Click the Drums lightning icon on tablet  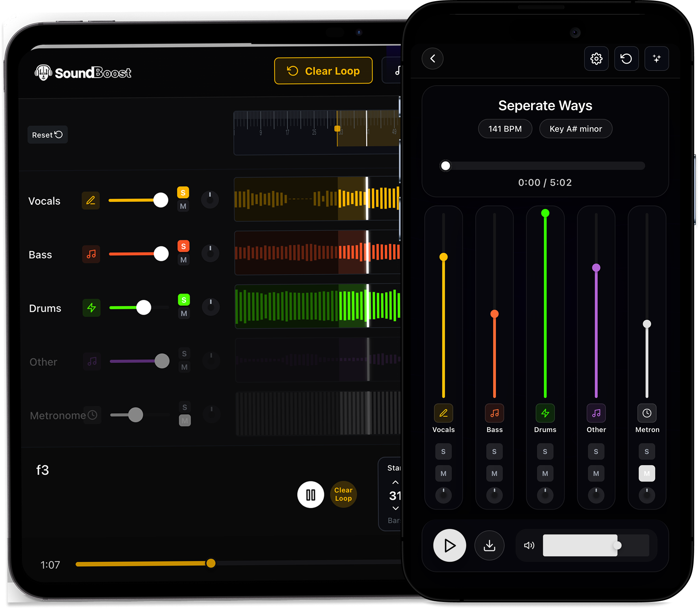(x=91, y=307)
